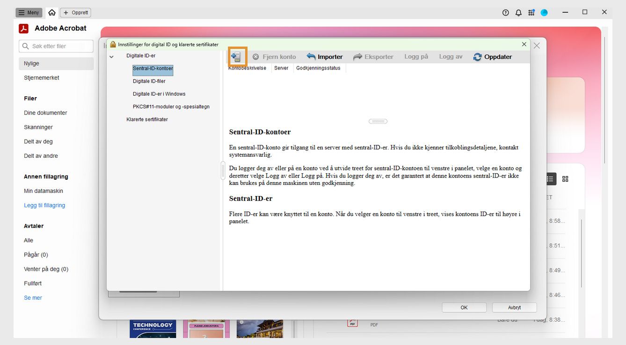Open the help icon in the title bar

[x=505, y=13]
